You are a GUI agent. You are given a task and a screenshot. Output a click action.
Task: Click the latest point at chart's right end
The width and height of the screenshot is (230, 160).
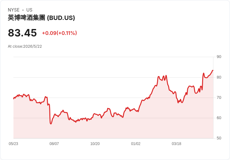click(213, 70)
